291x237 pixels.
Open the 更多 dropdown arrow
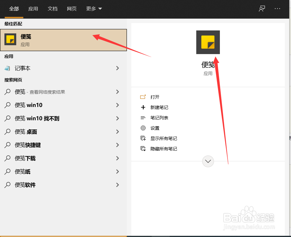(100, 9)
